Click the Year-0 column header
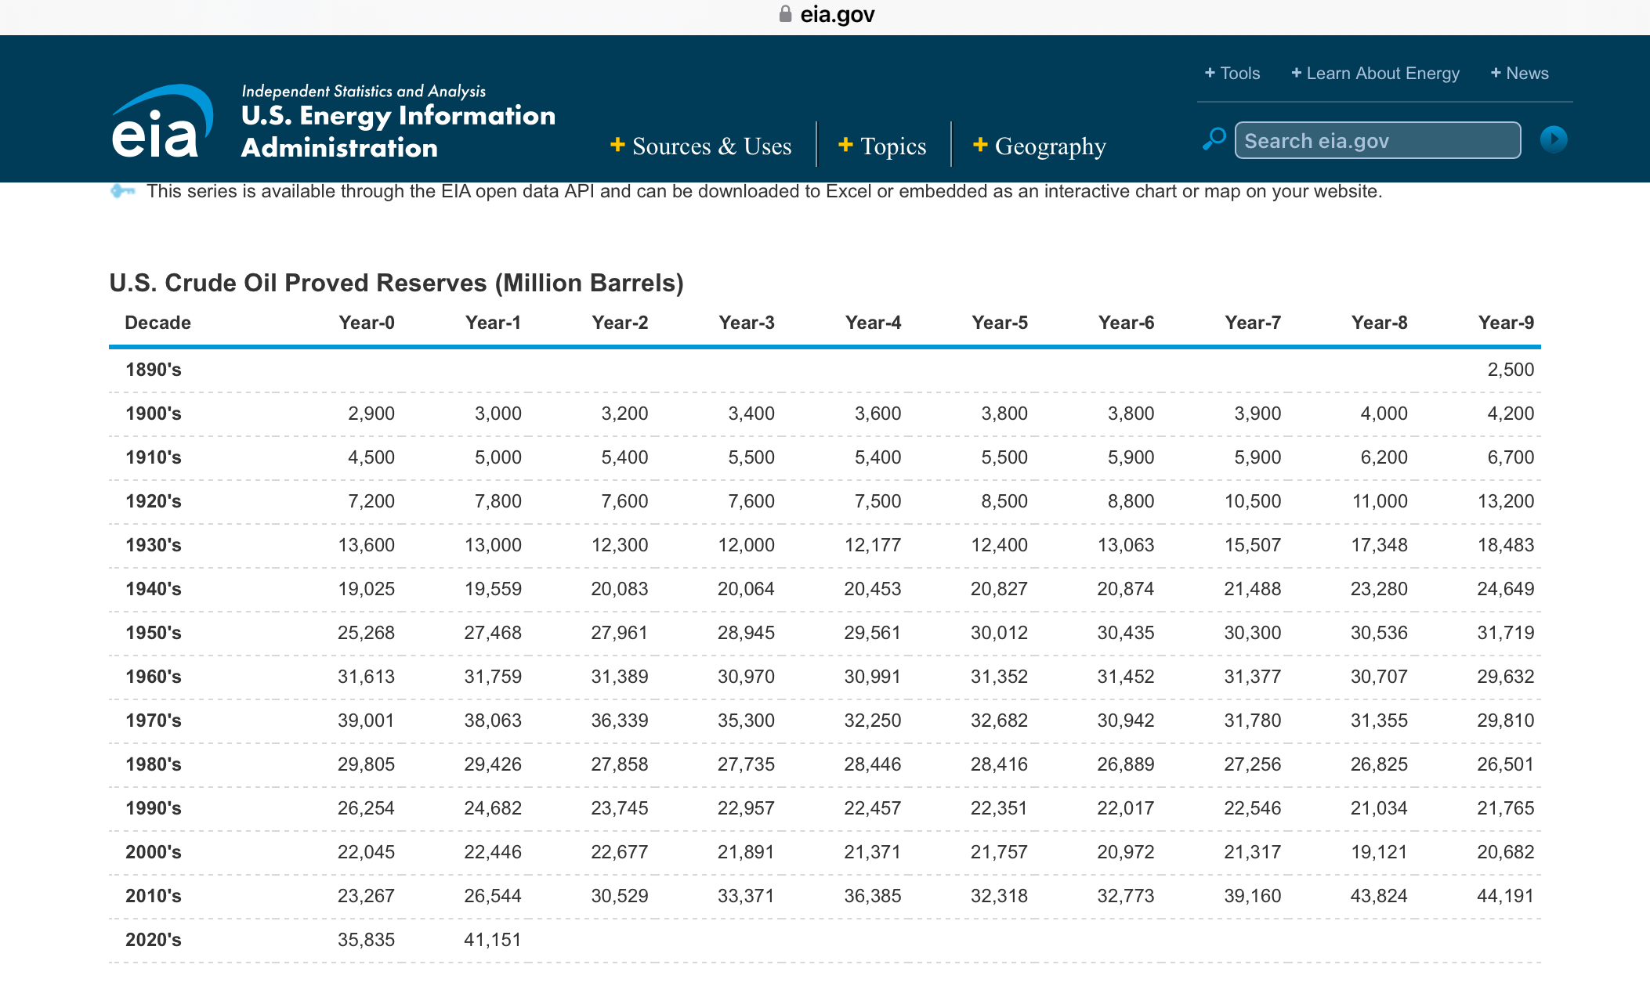The width and height of the screenshot is (1650, 997). (x=367, y=323)
